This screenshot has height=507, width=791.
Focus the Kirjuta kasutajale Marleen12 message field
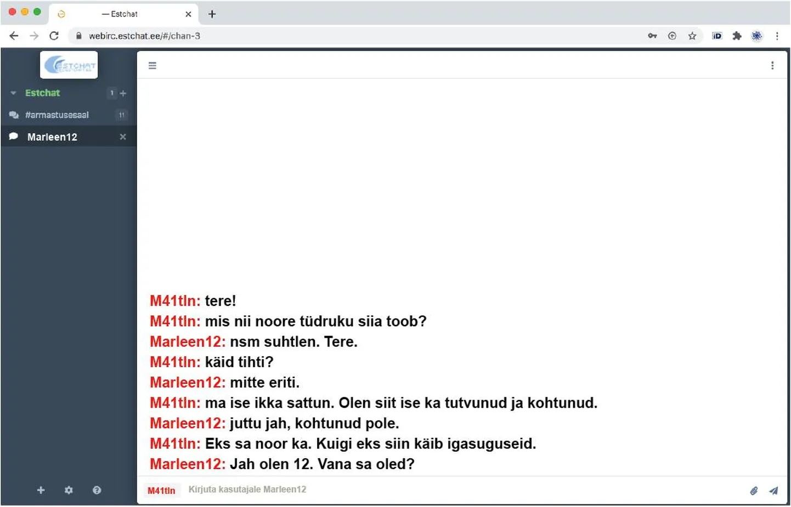465,490
